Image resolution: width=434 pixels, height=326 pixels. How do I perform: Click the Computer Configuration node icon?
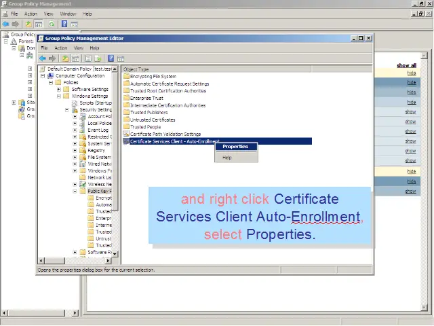(x=50, y=76)
